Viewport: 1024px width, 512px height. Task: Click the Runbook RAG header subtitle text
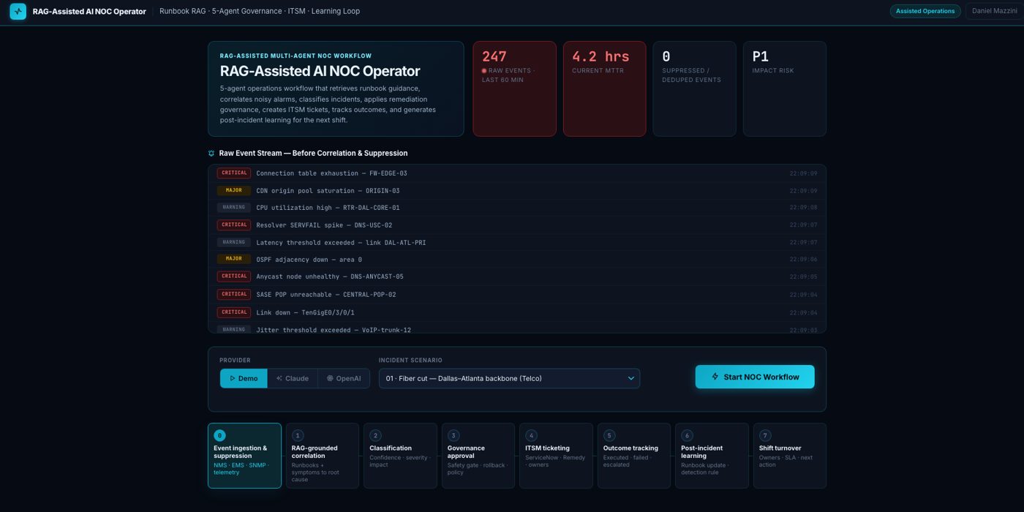point(260,11)
